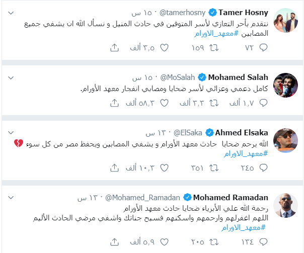Retweet Mohamed Ramadan's tweet
Image resolution: width=304 pixels, height=253 pixels.
[x=214, y=241]
